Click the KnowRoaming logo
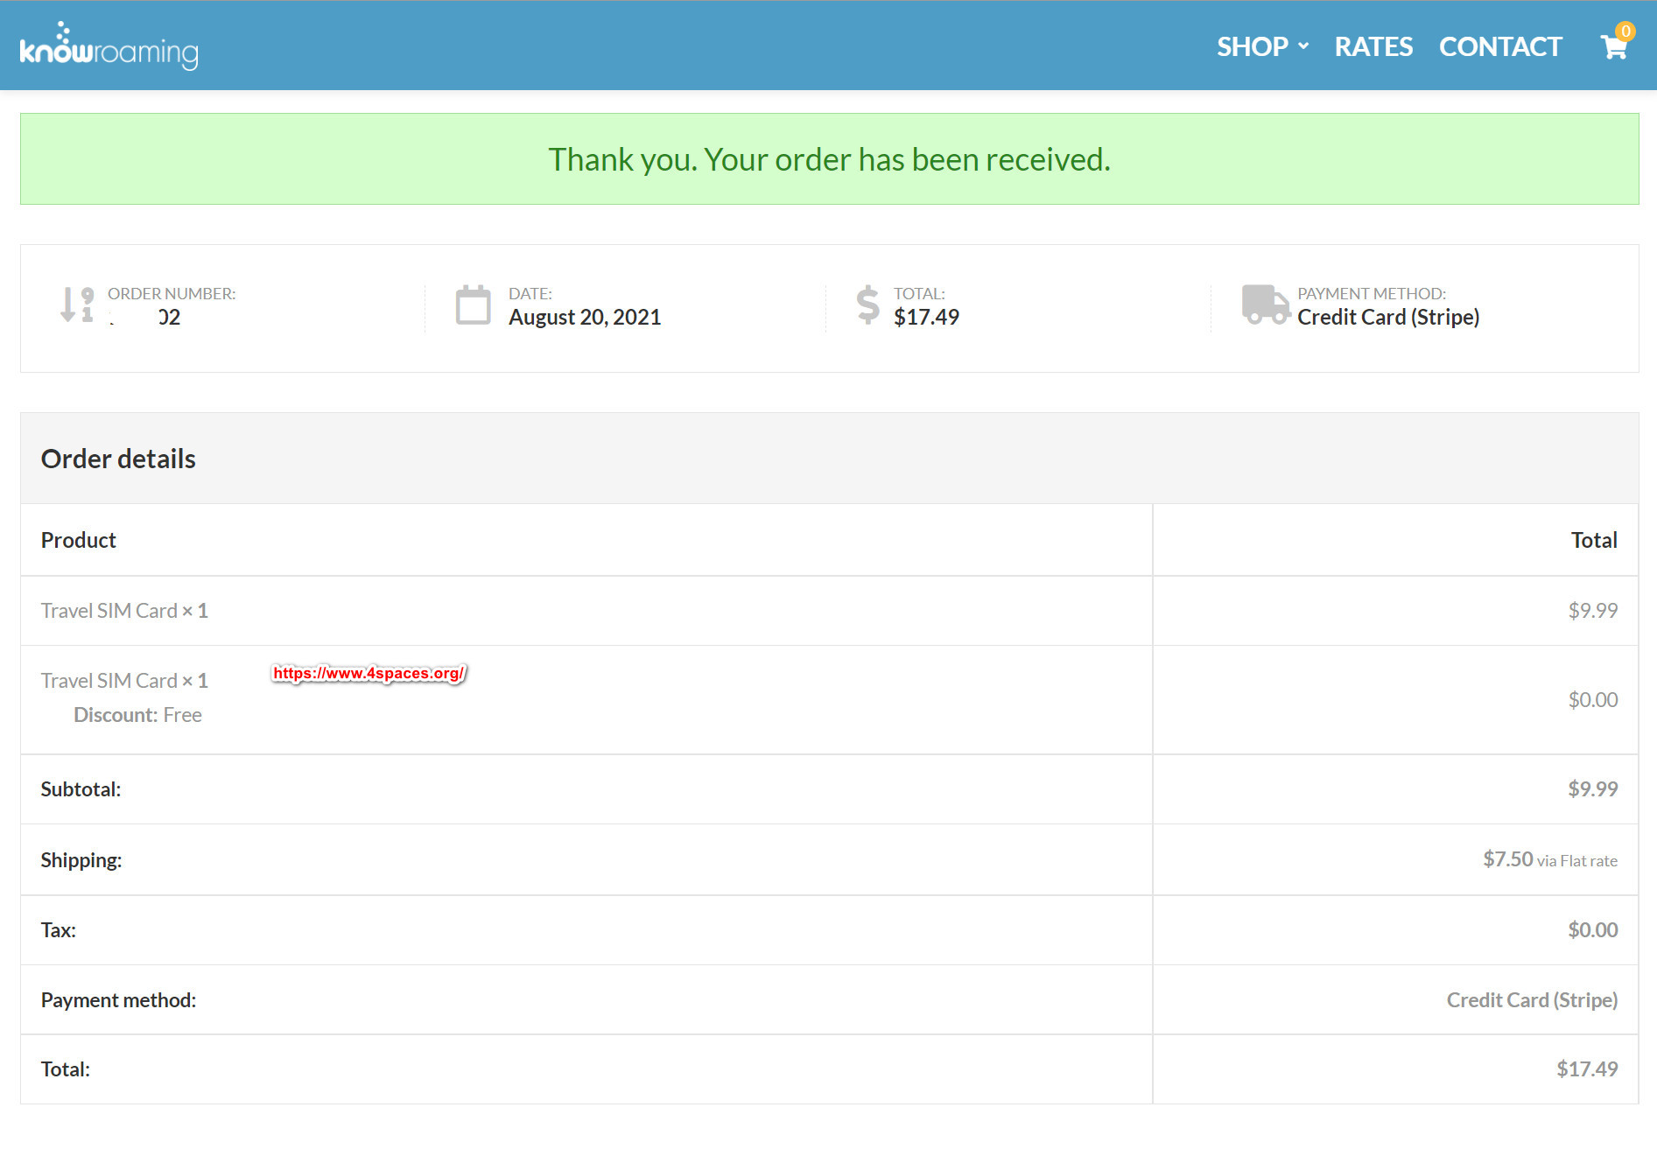Screen dimensions: 1657x1149 109,46
